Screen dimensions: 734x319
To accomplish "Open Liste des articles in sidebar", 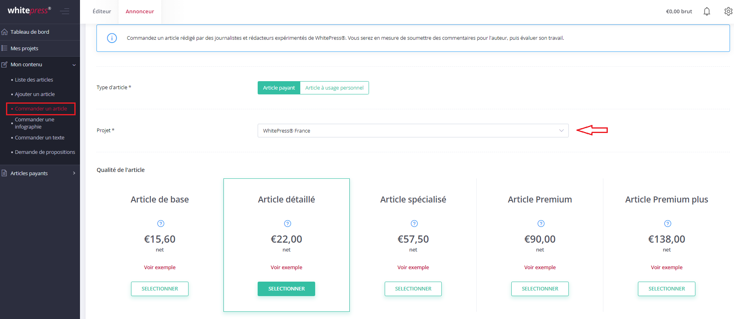I will coord(34,80).
